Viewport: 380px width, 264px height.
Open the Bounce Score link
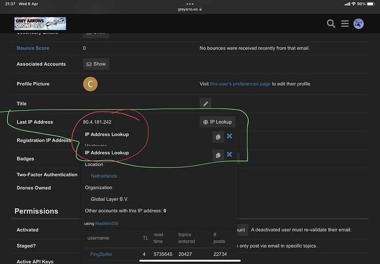point(33,48)
